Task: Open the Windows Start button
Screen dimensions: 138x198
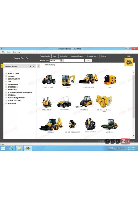Action: point(3,148)
